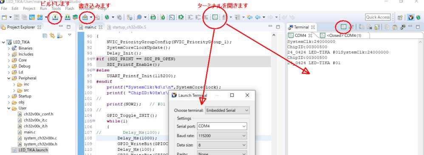Click code line USART_Printf_Init(115200);
Screen dimensions: 424x155
pos(141,76)
